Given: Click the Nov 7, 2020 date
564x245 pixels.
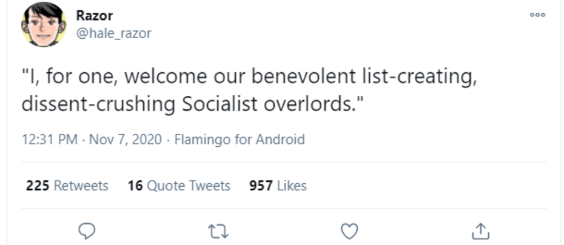Looking at the screenshot, I should 126,140.
